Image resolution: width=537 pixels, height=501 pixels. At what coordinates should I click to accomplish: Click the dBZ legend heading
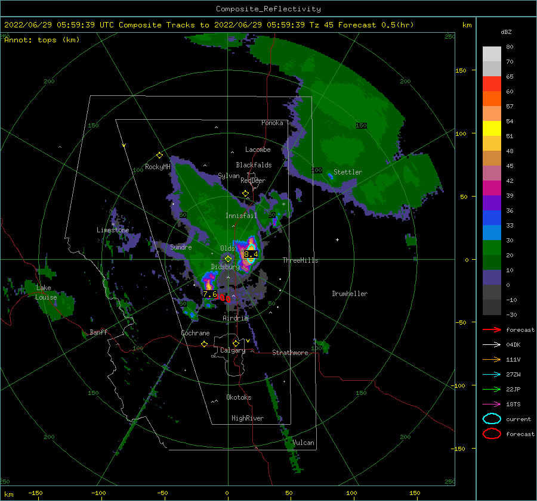click(506, 32)
